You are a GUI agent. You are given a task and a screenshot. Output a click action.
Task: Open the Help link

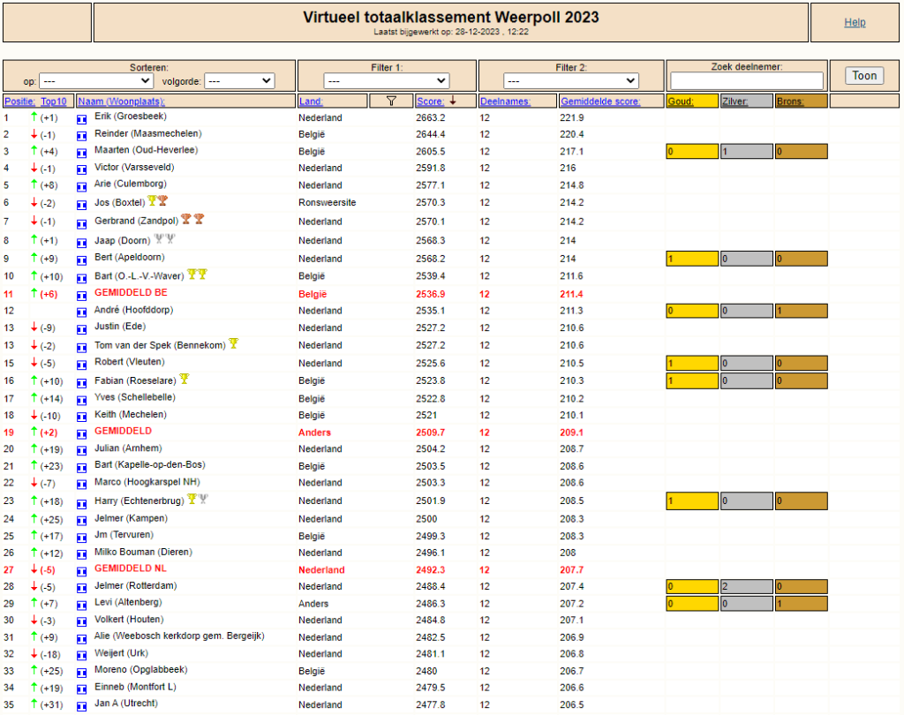pyautogui.click(x=855, y=22)
